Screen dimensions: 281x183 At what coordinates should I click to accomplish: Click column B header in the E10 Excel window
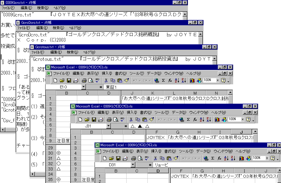pos(66,93)
